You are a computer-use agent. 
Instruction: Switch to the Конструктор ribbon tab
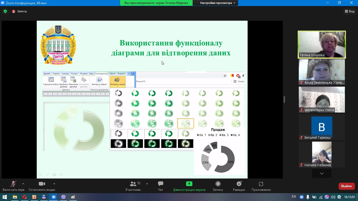click(x=101, y=74)
